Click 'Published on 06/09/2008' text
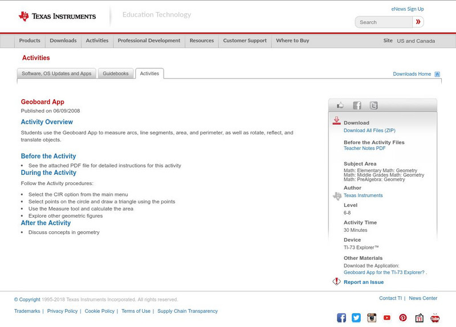 [50, 111]
